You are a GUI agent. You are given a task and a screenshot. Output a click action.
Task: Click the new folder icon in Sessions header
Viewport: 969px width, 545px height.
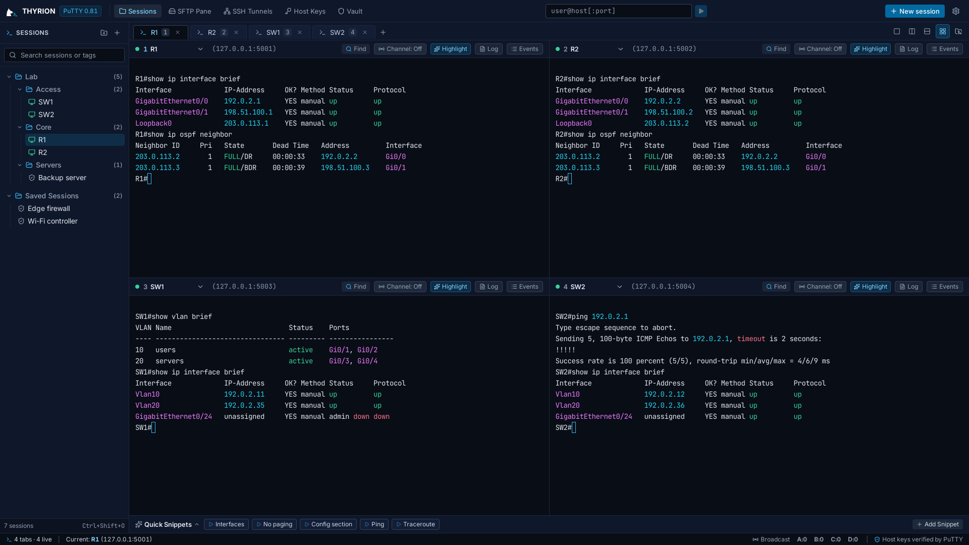pos(104,33)
